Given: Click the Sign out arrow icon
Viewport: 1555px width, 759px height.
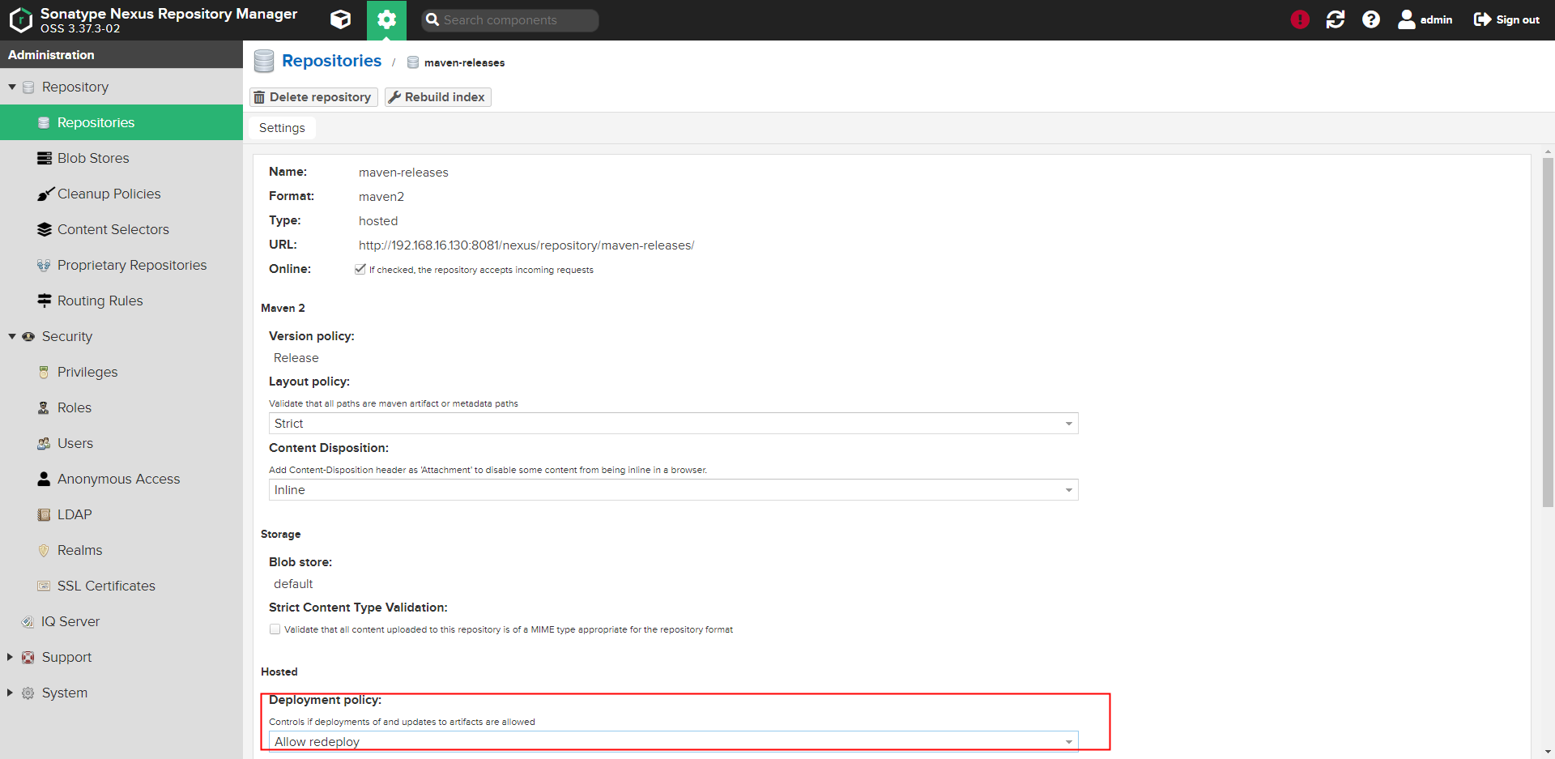Looking at the screenshot, I should click(1482, 19).
